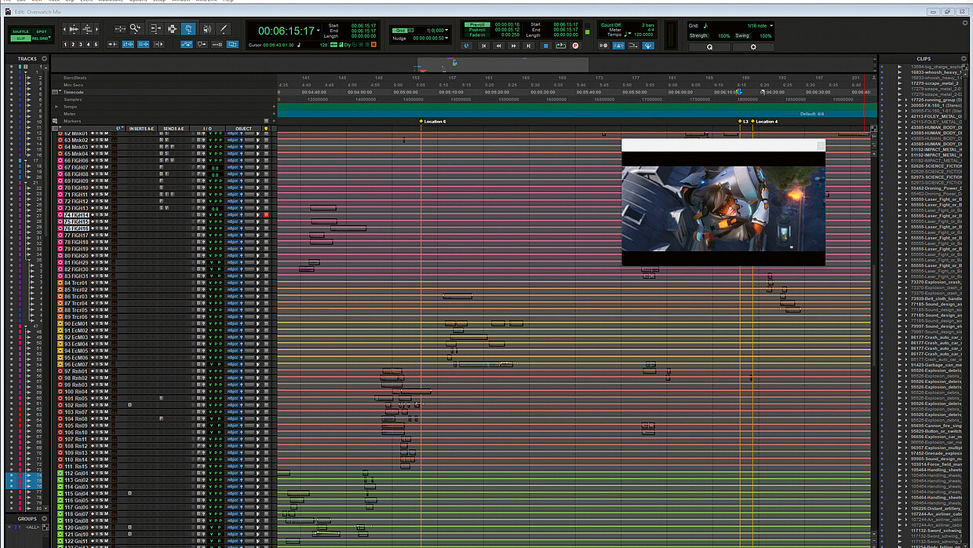The image size is (973, 548).
Task: Select the Scrubber speaker tool
Action: (x=206, y=28)
